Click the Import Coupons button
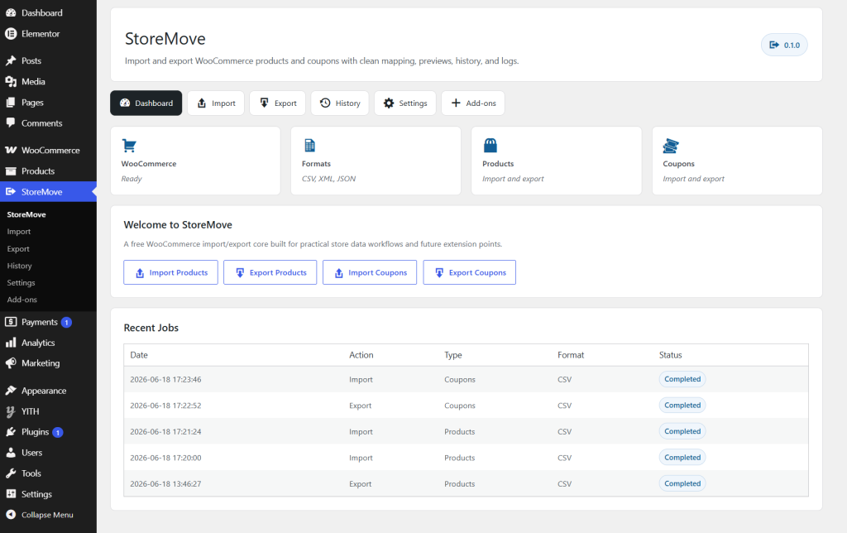 tap(370, 272)
